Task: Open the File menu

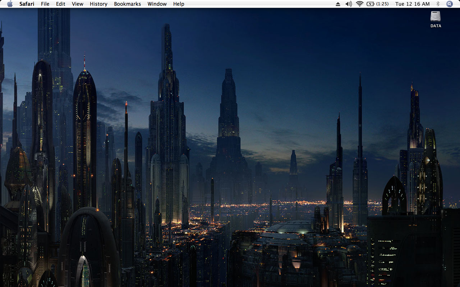Action: tap(45, 4)
